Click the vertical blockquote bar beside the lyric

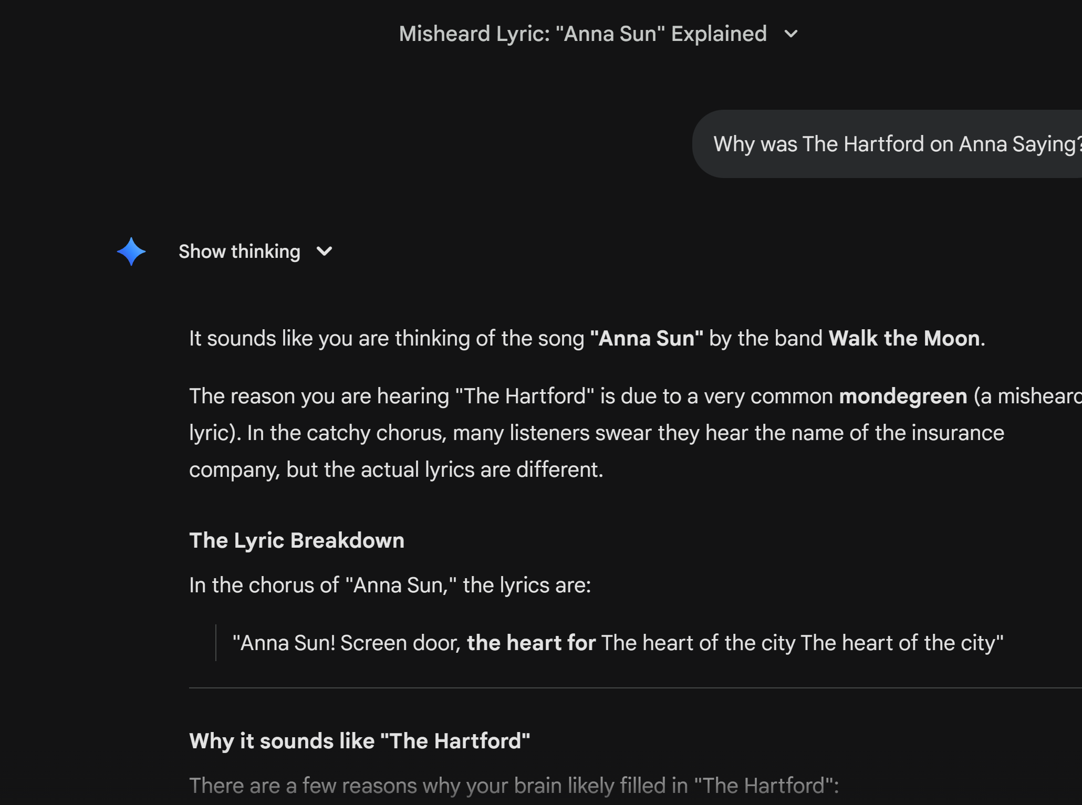tap(216, 643)
